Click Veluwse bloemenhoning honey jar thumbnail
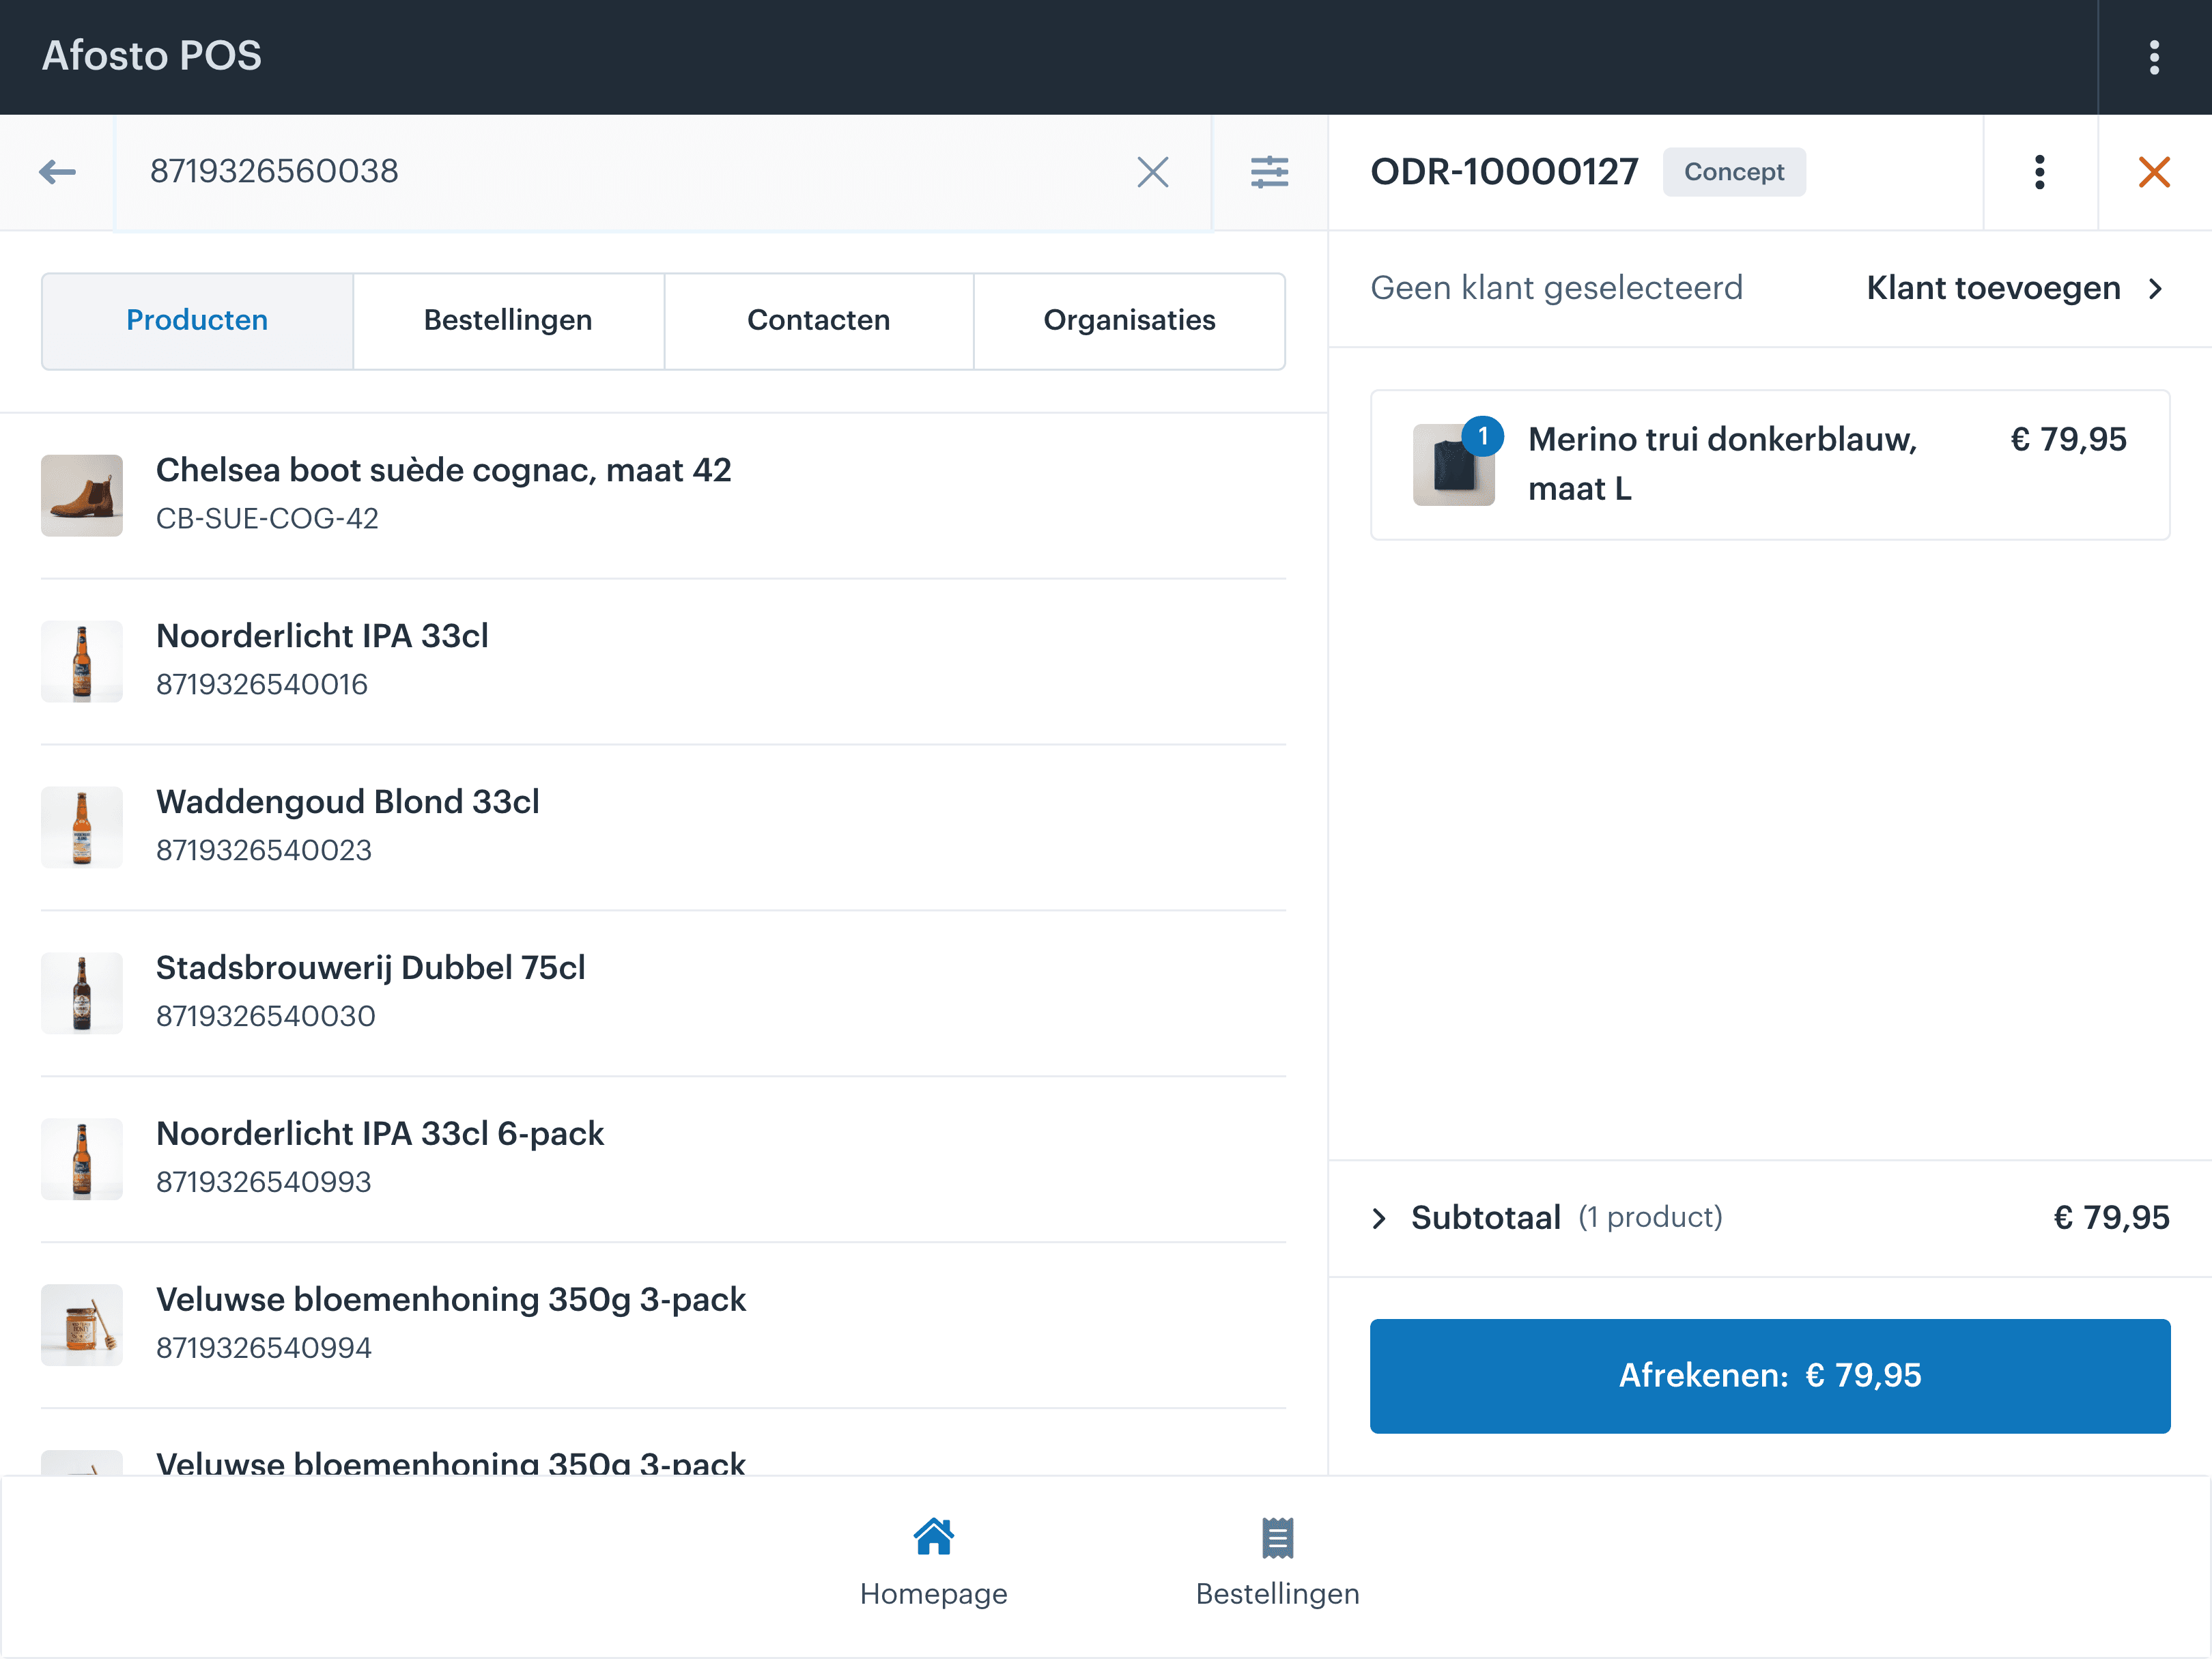 (82, 1325)
